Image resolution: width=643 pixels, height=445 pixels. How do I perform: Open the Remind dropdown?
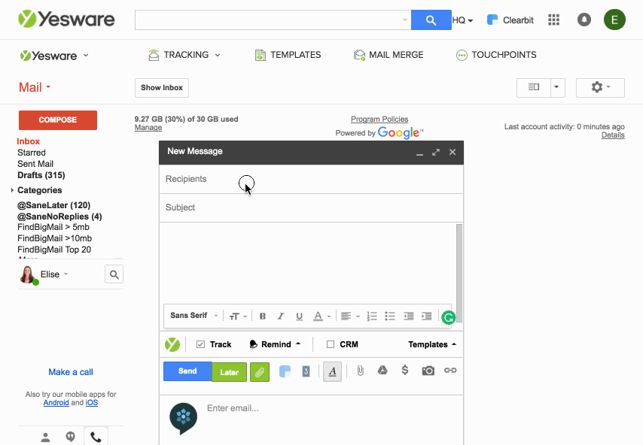[275, 344]
